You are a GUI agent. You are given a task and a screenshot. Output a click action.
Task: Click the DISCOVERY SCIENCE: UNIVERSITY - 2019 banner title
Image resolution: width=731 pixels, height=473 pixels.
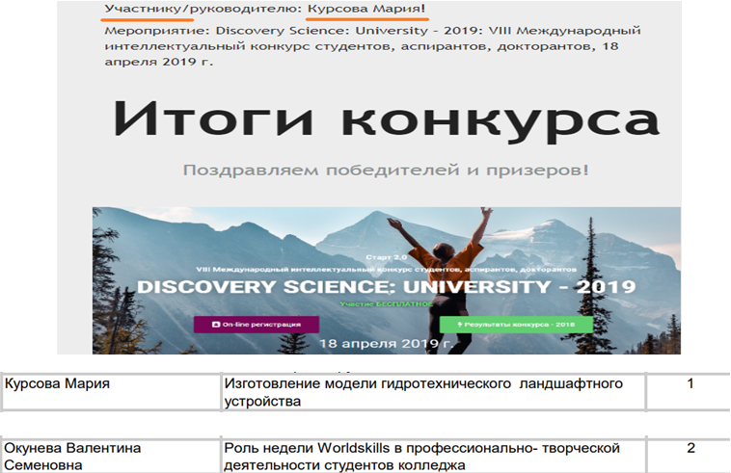(386, 287)
